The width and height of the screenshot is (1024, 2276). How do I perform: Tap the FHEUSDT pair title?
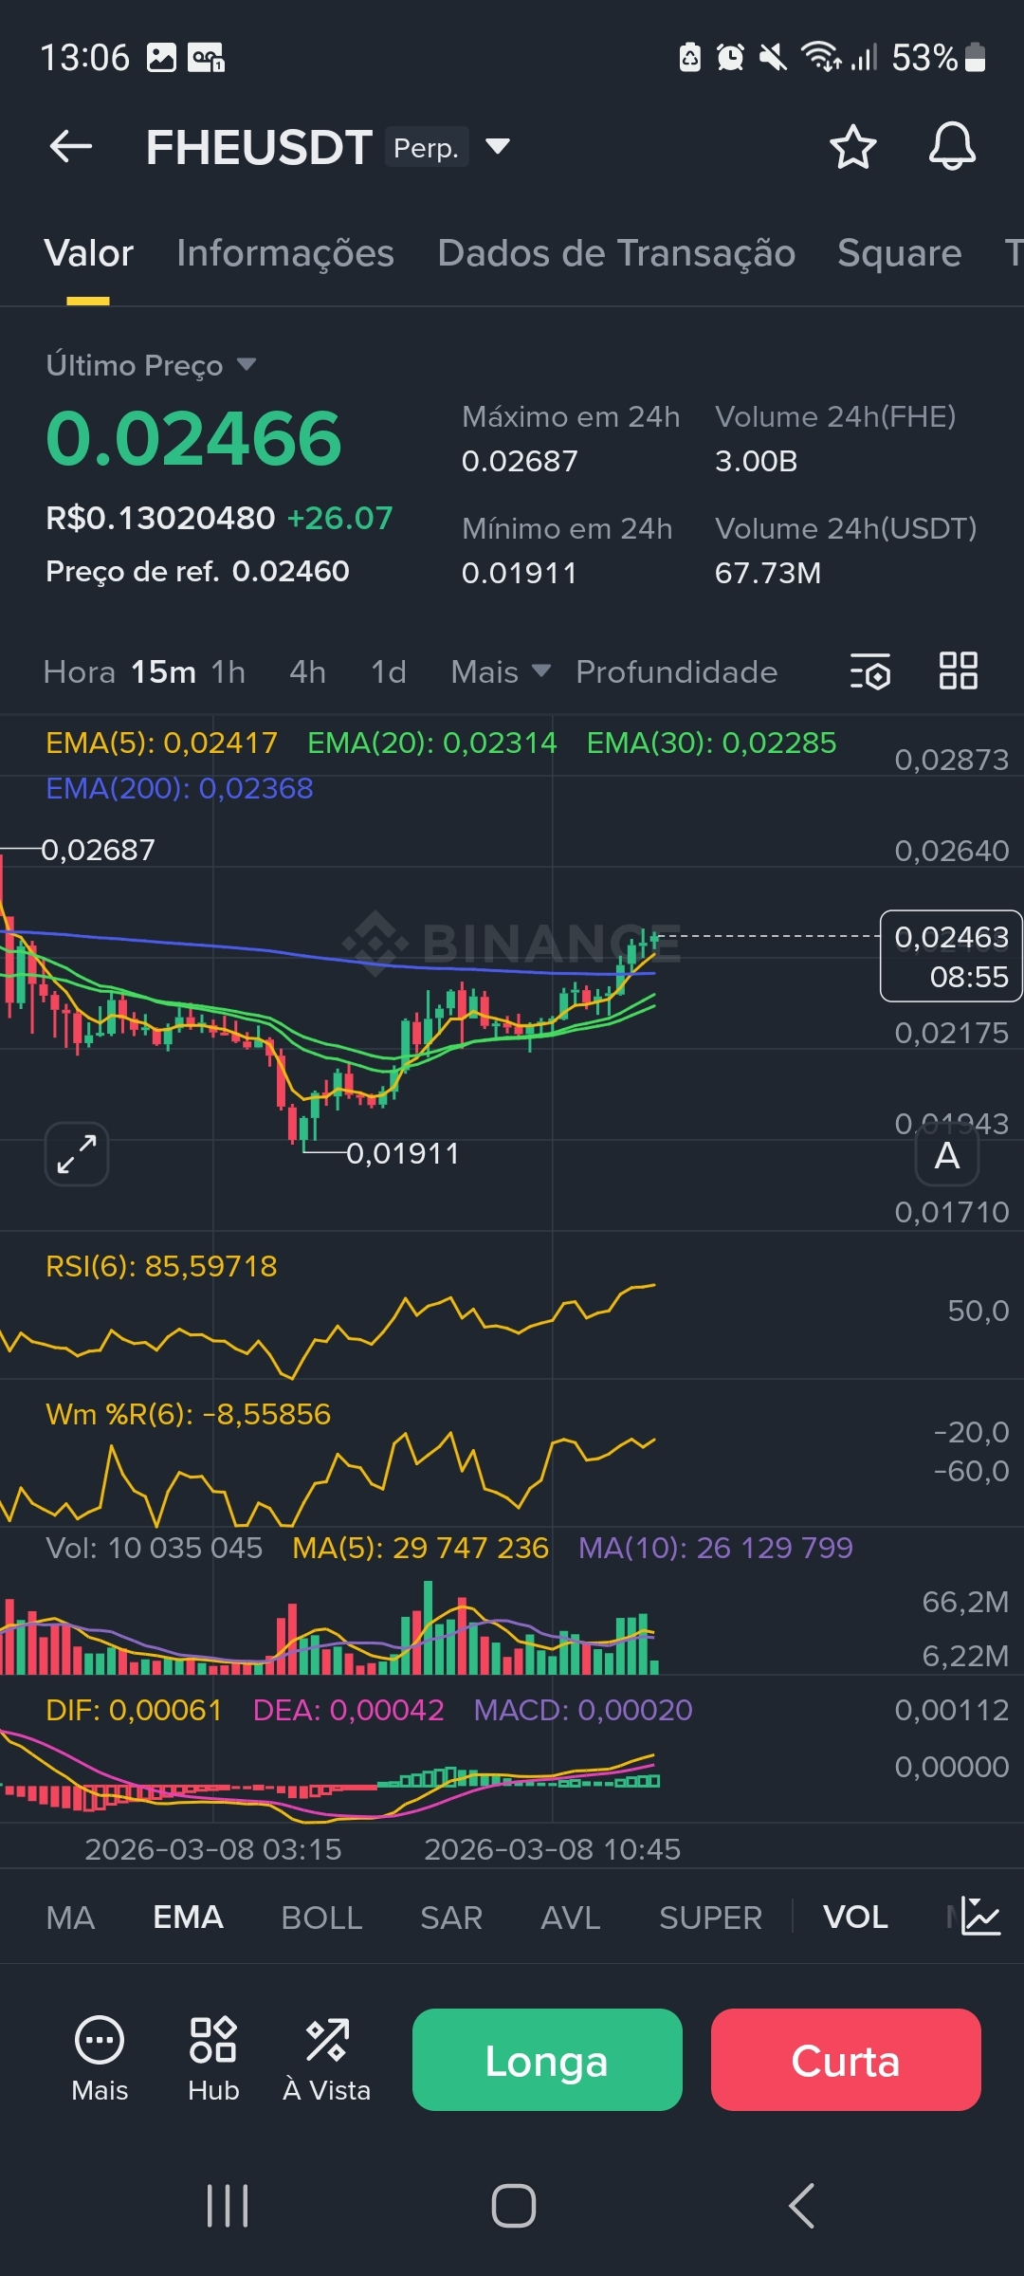tap(259, 147)
